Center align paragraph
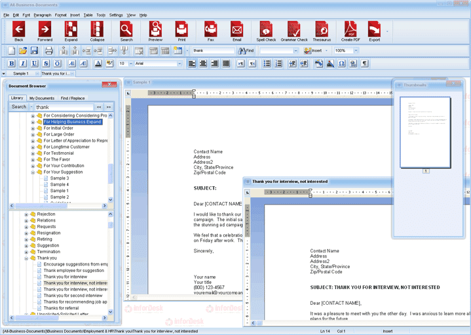Screen dimensions: 471x335 [203, 64]
